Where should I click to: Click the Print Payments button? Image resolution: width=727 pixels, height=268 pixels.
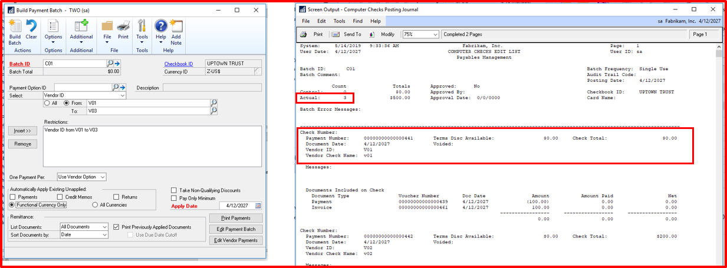pyautogui.click(x=235, y=219)
